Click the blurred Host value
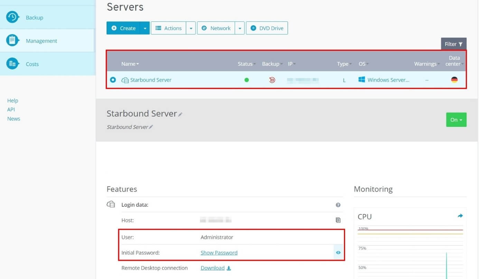This screenshot has width=479, height=279. [216, 220]
